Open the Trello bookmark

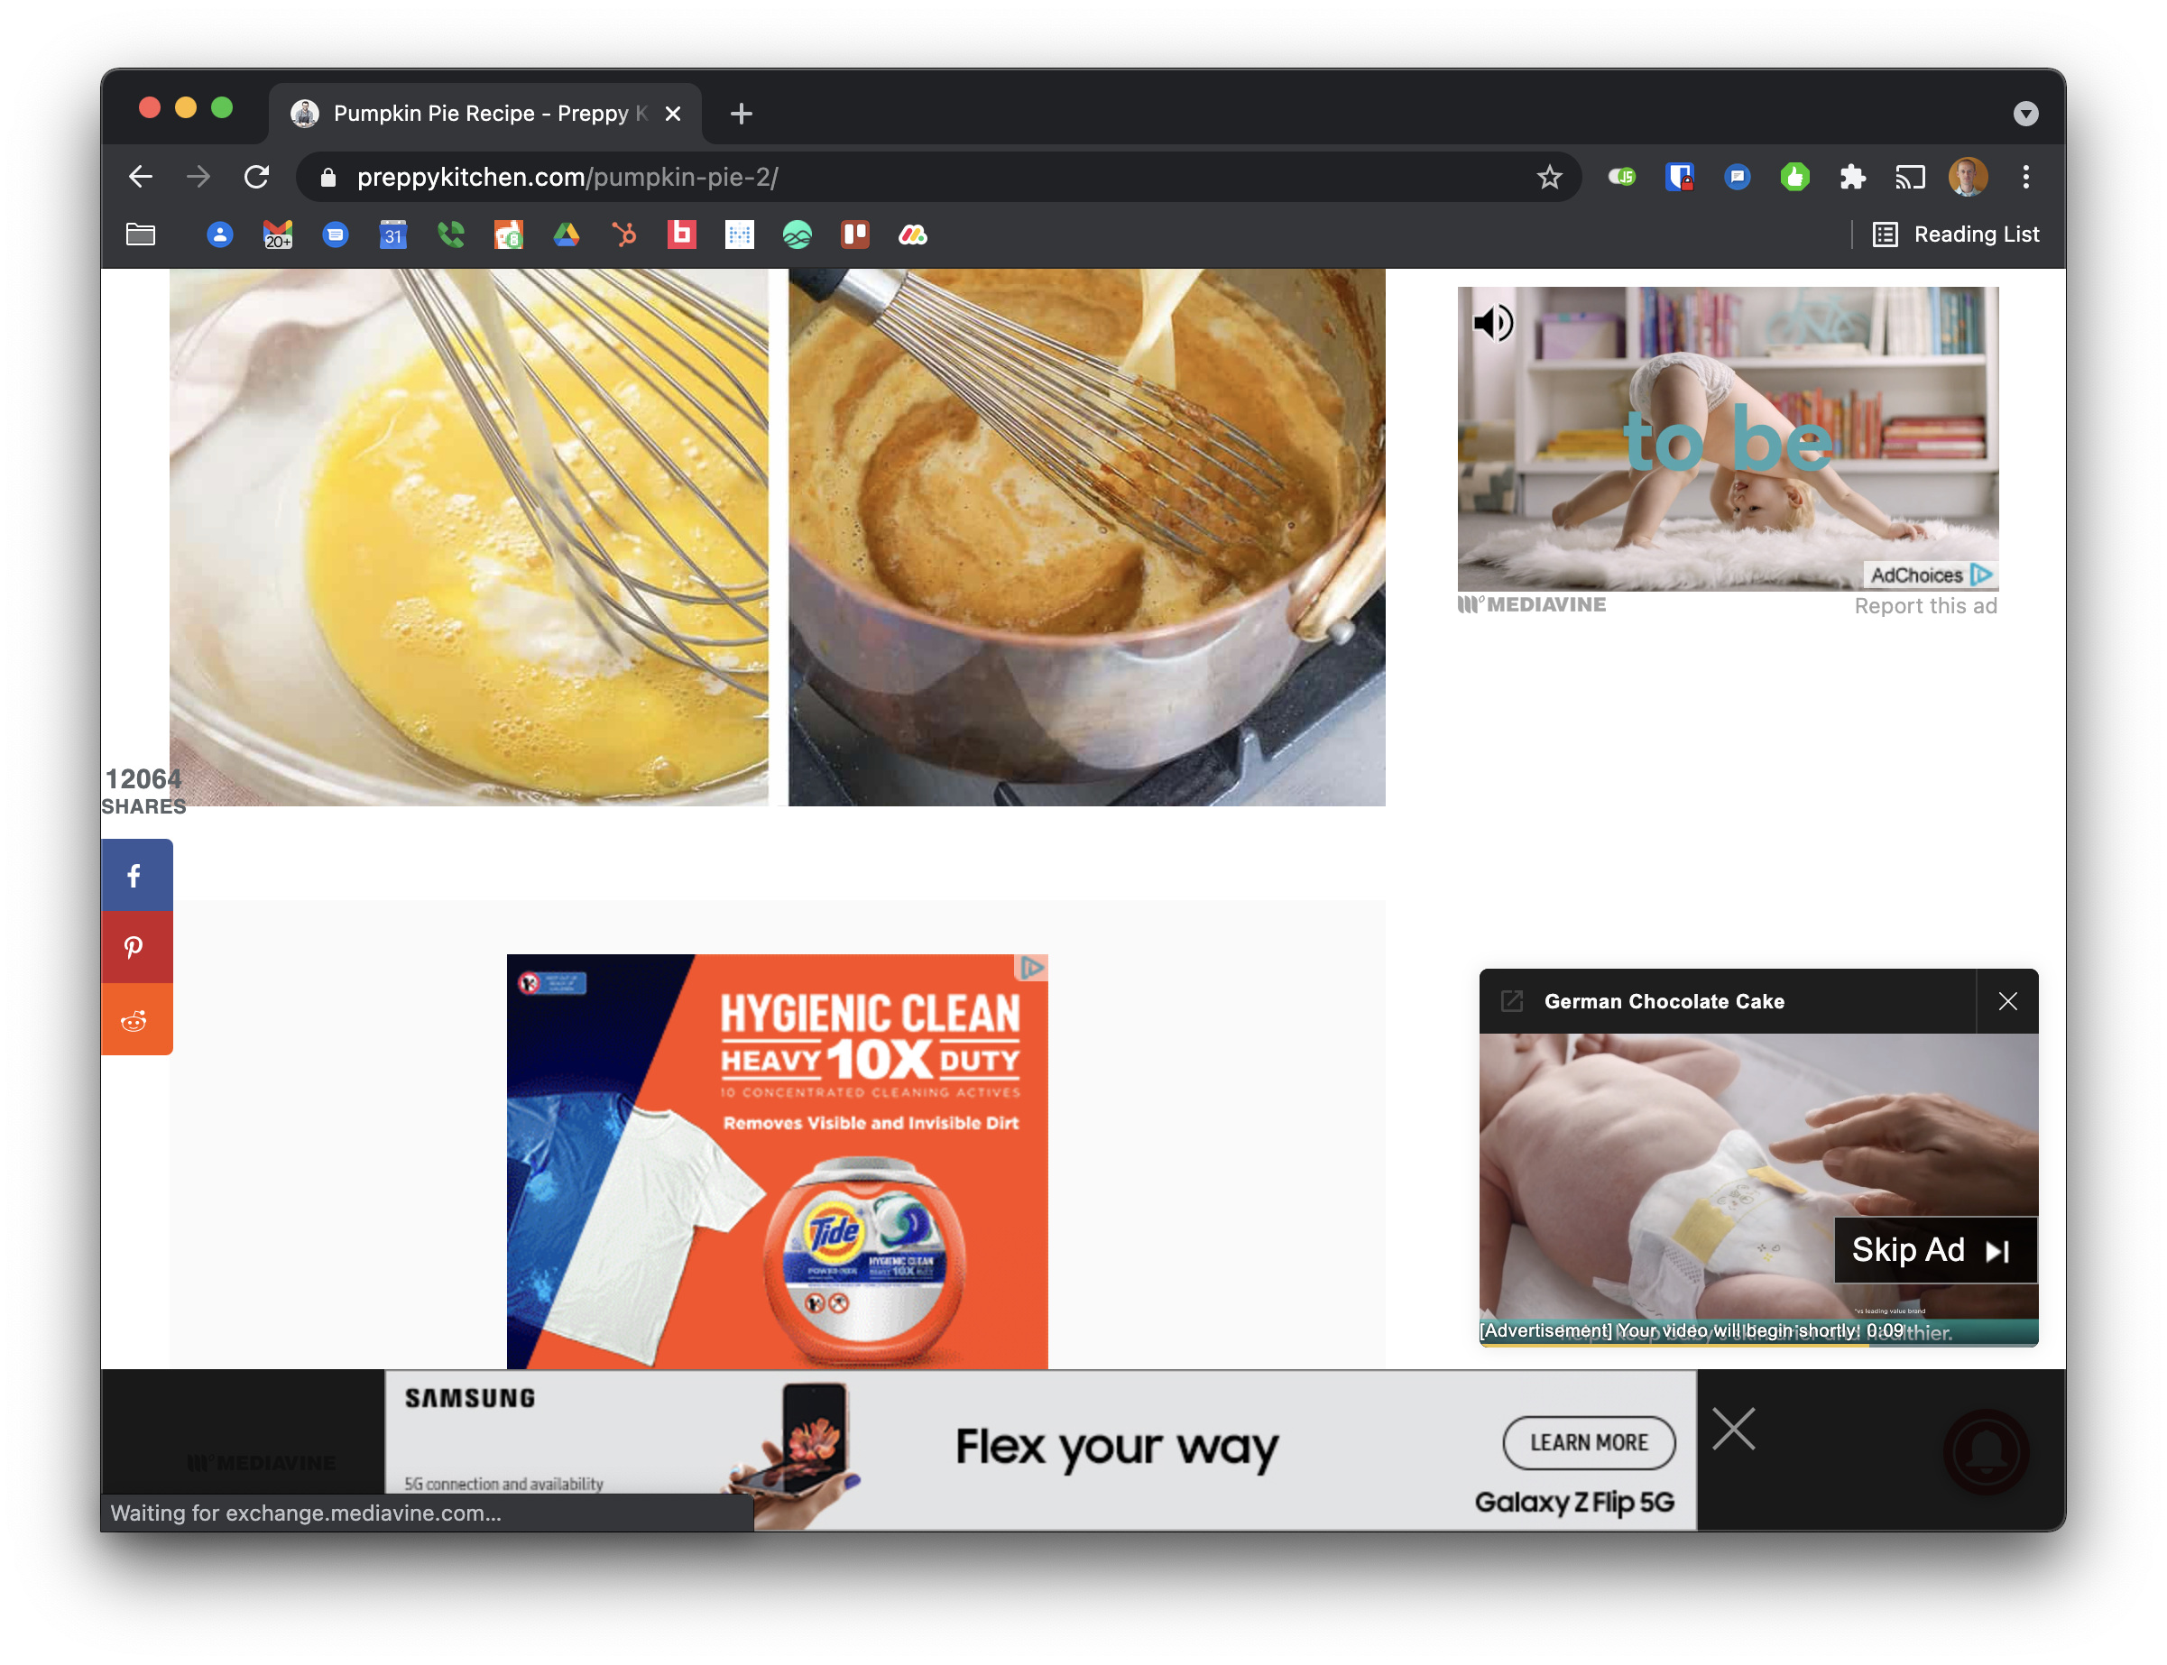click(854, 235)
